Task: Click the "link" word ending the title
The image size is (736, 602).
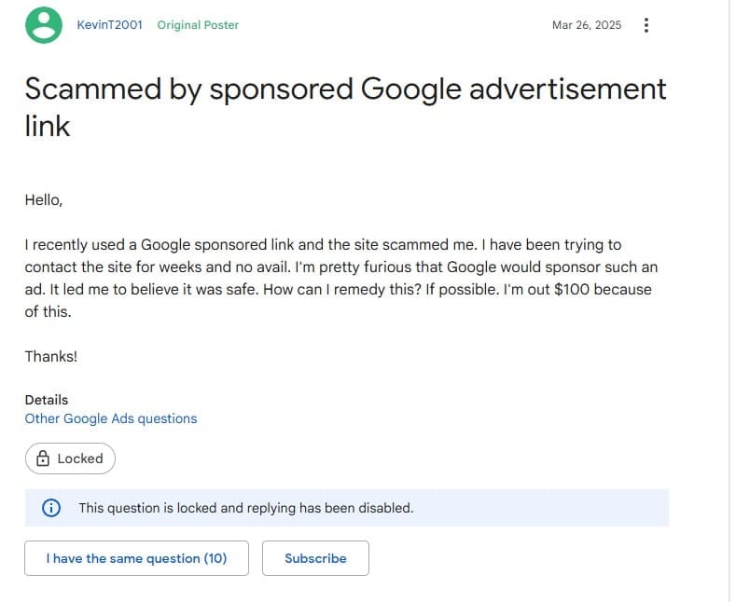Action: pos(48,126)
